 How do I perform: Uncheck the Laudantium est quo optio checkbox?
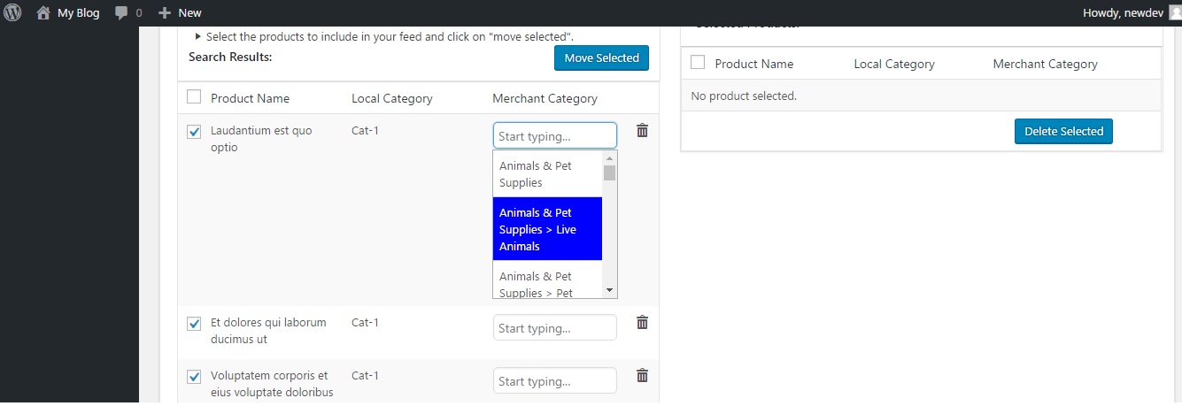coord(194,132)
